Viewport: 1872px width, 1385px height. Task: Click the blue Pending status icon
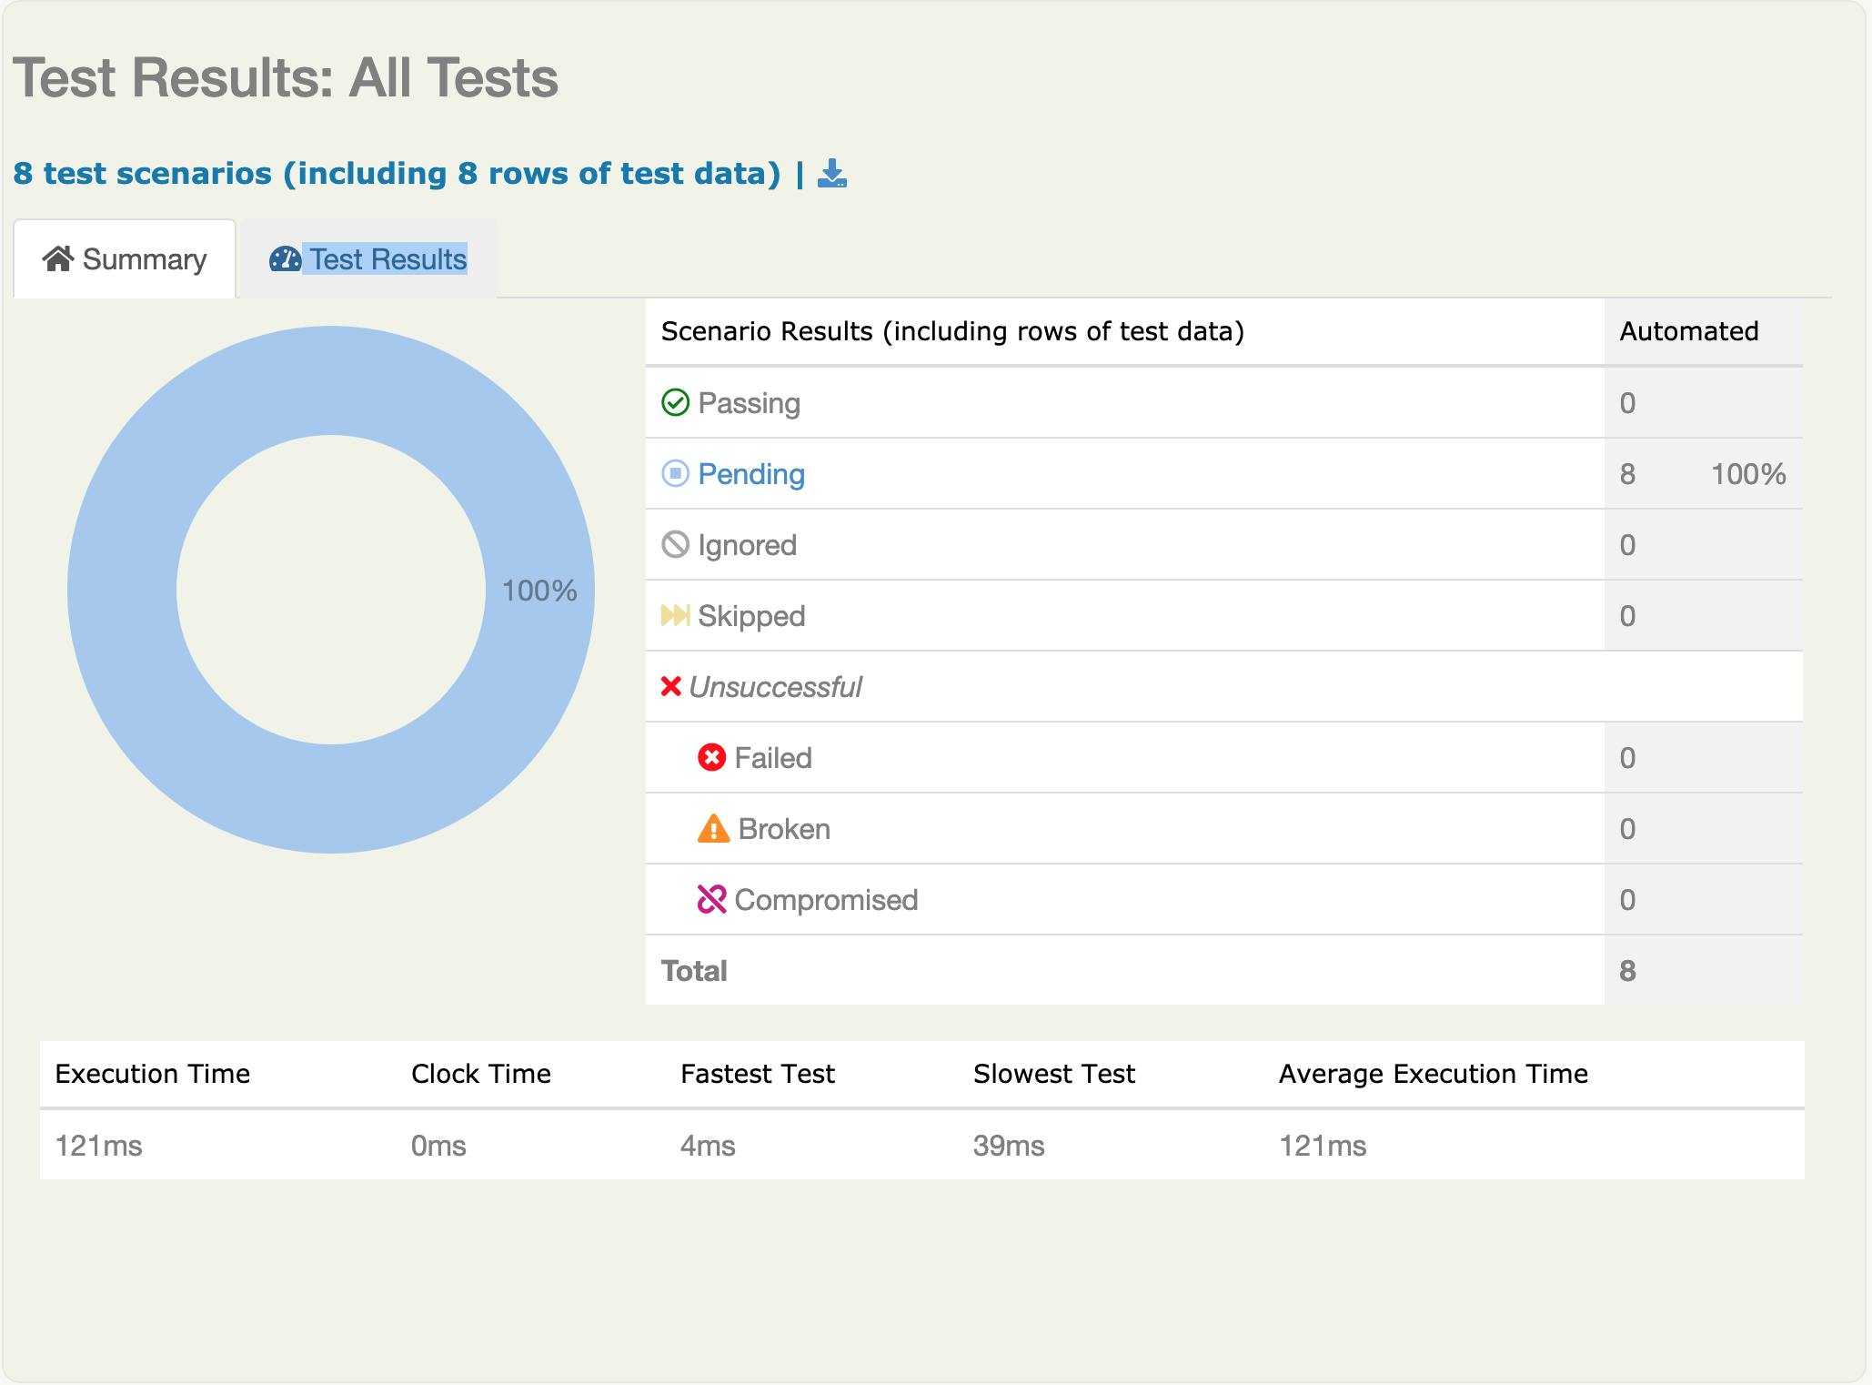675,473
